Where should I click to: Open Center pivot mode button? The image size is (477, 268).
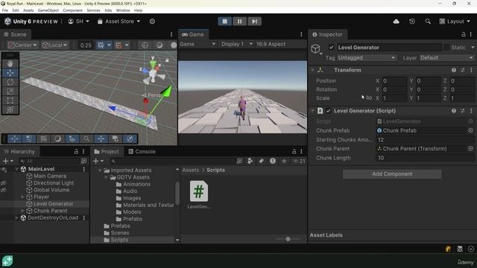click(x=23, y=45)
